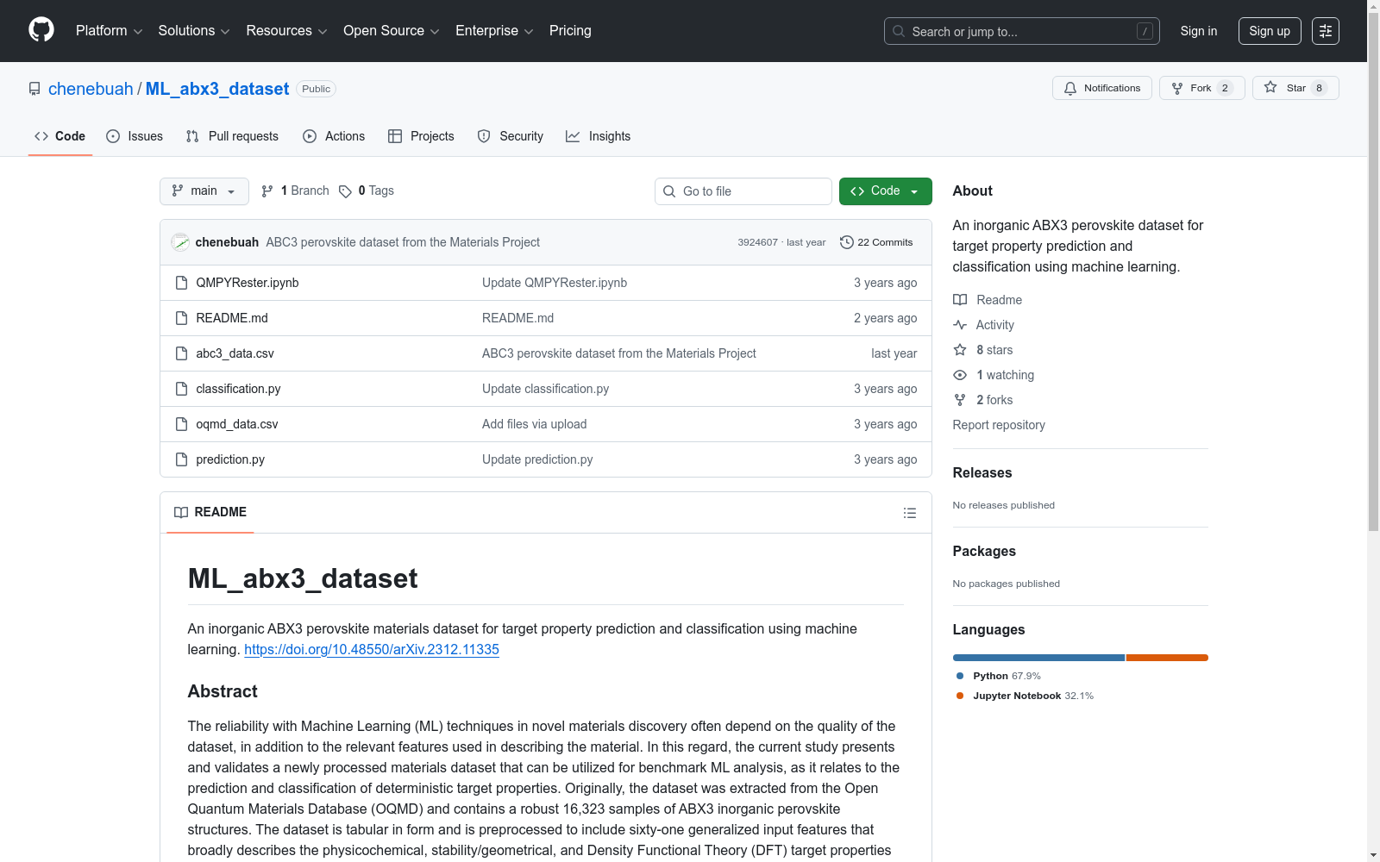Click the page vertical scrollbar thumb
1380x862 pixels.
(1373, 272)
